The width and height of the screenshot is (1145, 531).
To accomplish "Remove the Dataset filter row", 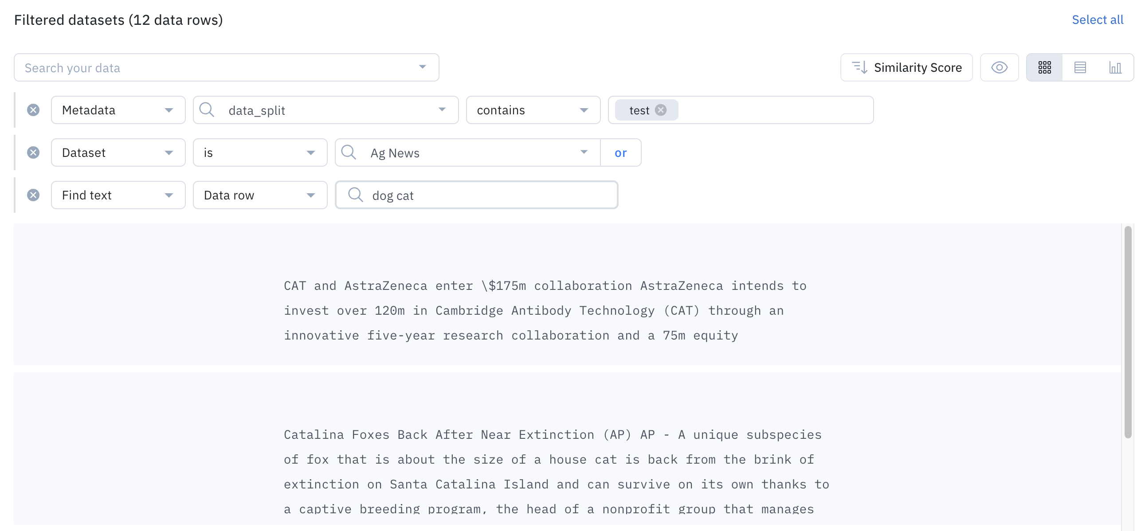I will (x=33, y=152).
